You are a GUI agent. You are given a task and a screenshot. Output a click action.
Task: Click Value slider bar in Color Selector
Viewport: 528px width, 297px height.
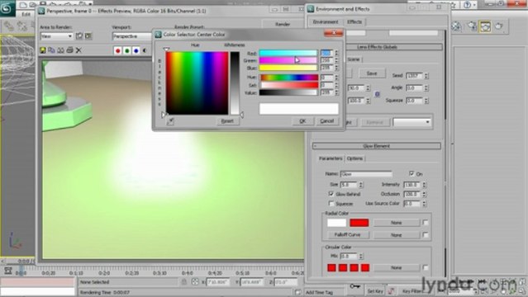pos(288,92)
